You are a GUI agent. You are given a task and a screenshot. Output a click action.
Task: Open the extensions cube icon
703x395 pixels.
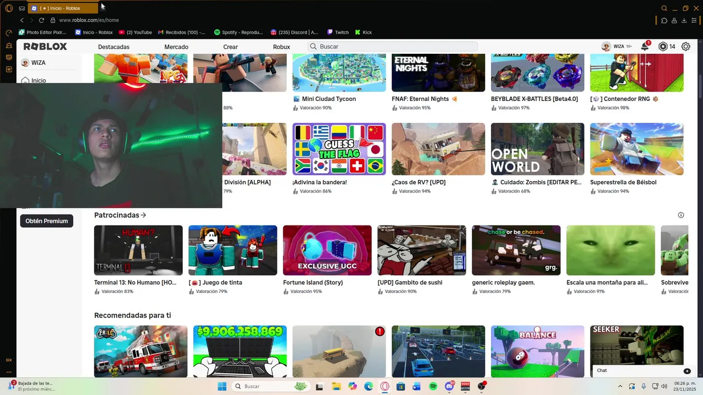[x=664, y=20]
